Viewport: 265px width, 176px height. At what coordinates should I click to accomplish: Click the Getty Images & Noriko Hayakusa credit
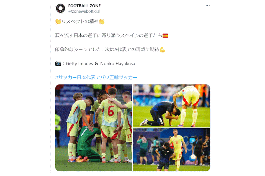101,64
